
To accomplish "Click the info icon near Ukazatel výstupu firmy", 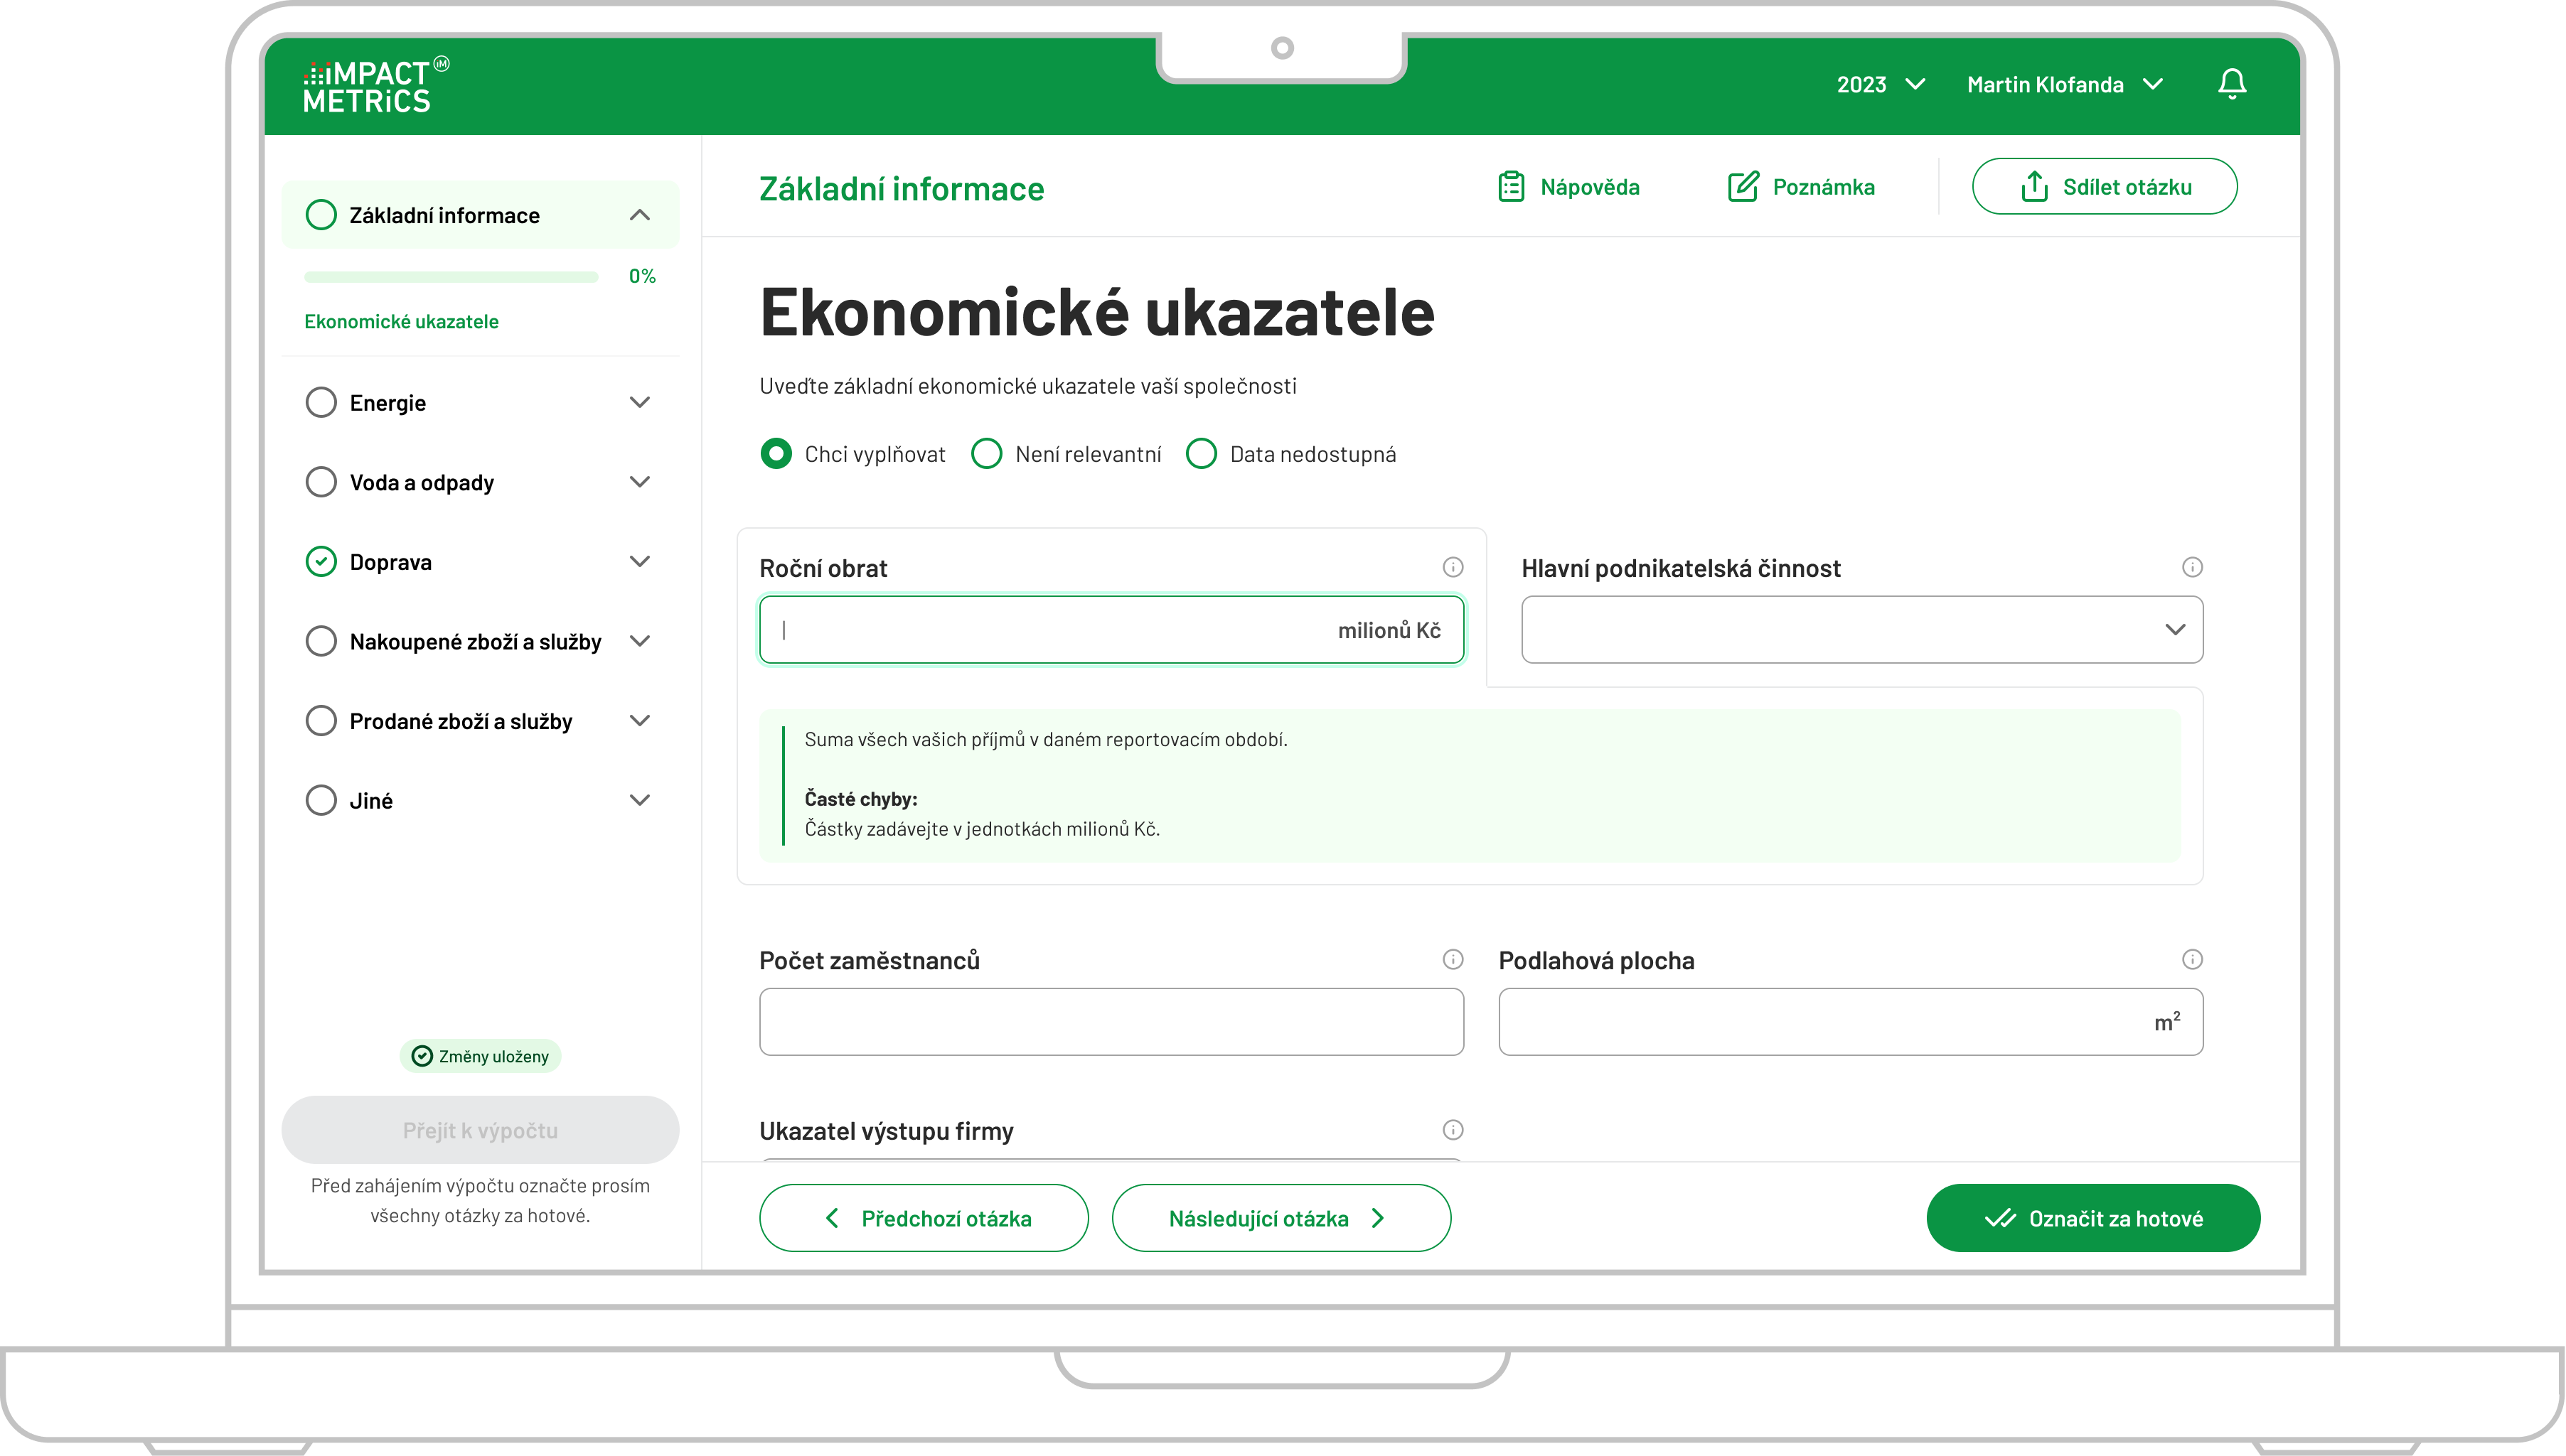I will click(x=1453, y=1130).
